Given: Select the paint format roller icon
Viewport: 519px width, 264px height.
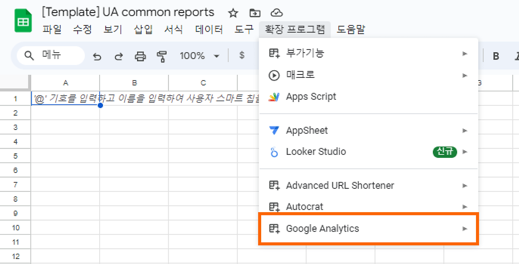Looking at the screenshot, I should [x=162, y=56].
